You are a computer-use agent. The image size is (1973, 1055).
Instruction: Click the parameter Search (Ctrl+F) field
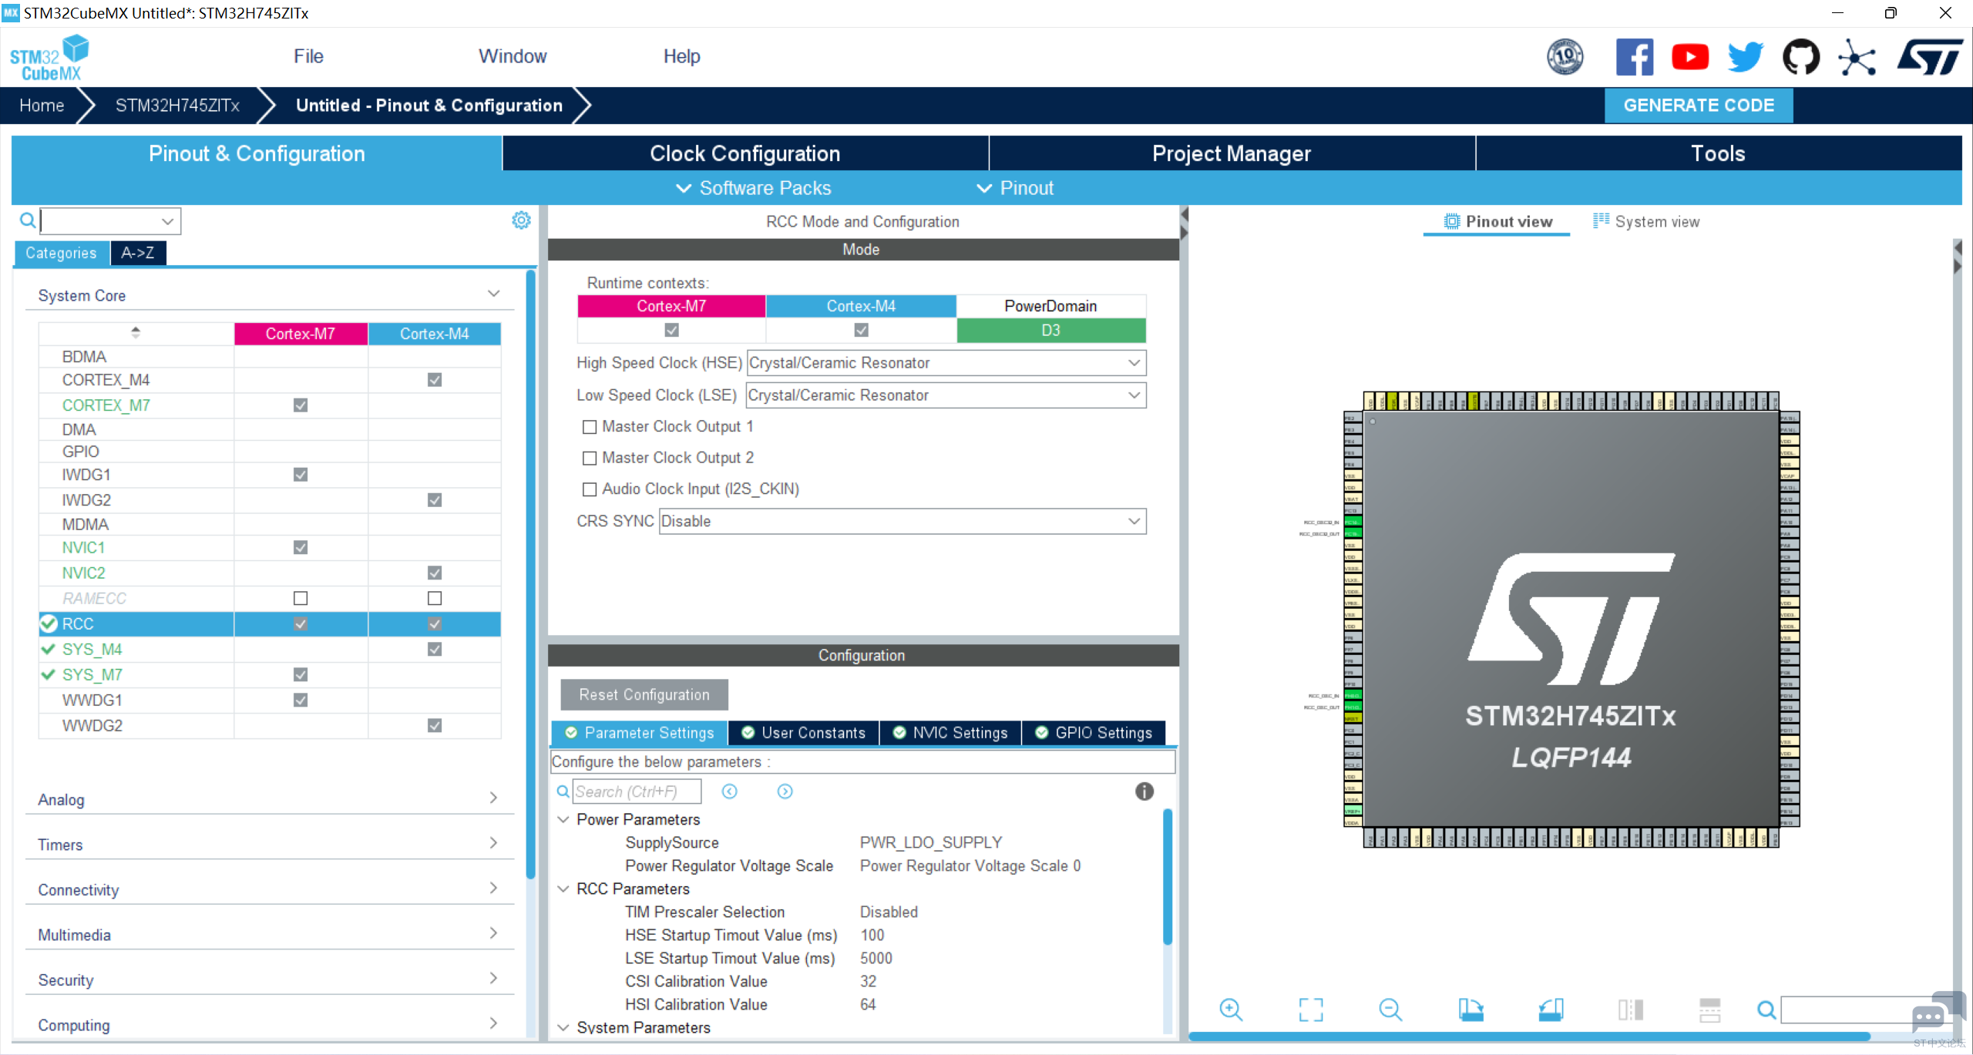click(x=637, y=791)
